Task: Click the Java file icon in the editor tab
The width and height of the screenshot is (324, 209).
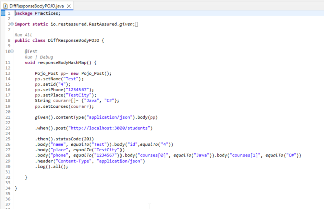Action: tap(6, 5)
